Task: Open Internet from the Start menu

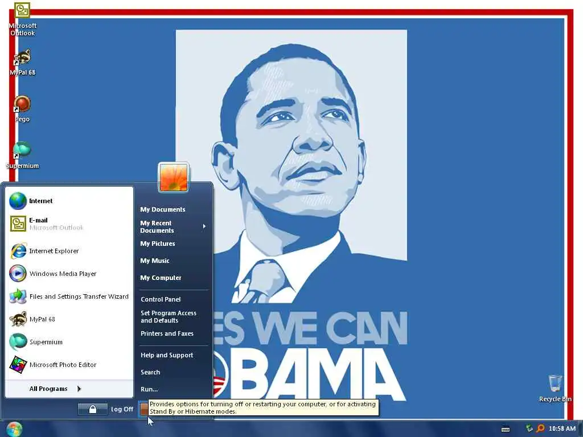Action: 69,201
